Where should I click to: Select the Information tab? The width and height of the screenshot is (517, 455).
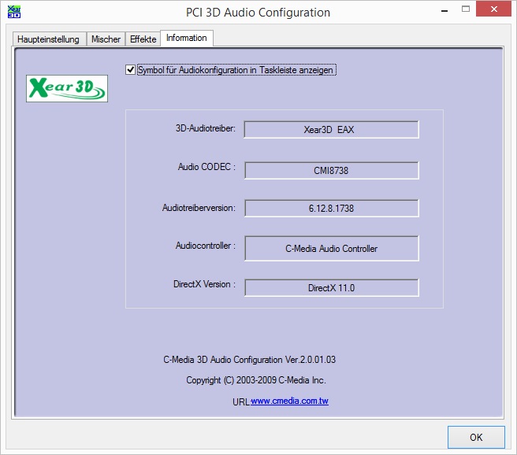click(x=187, y=38)
